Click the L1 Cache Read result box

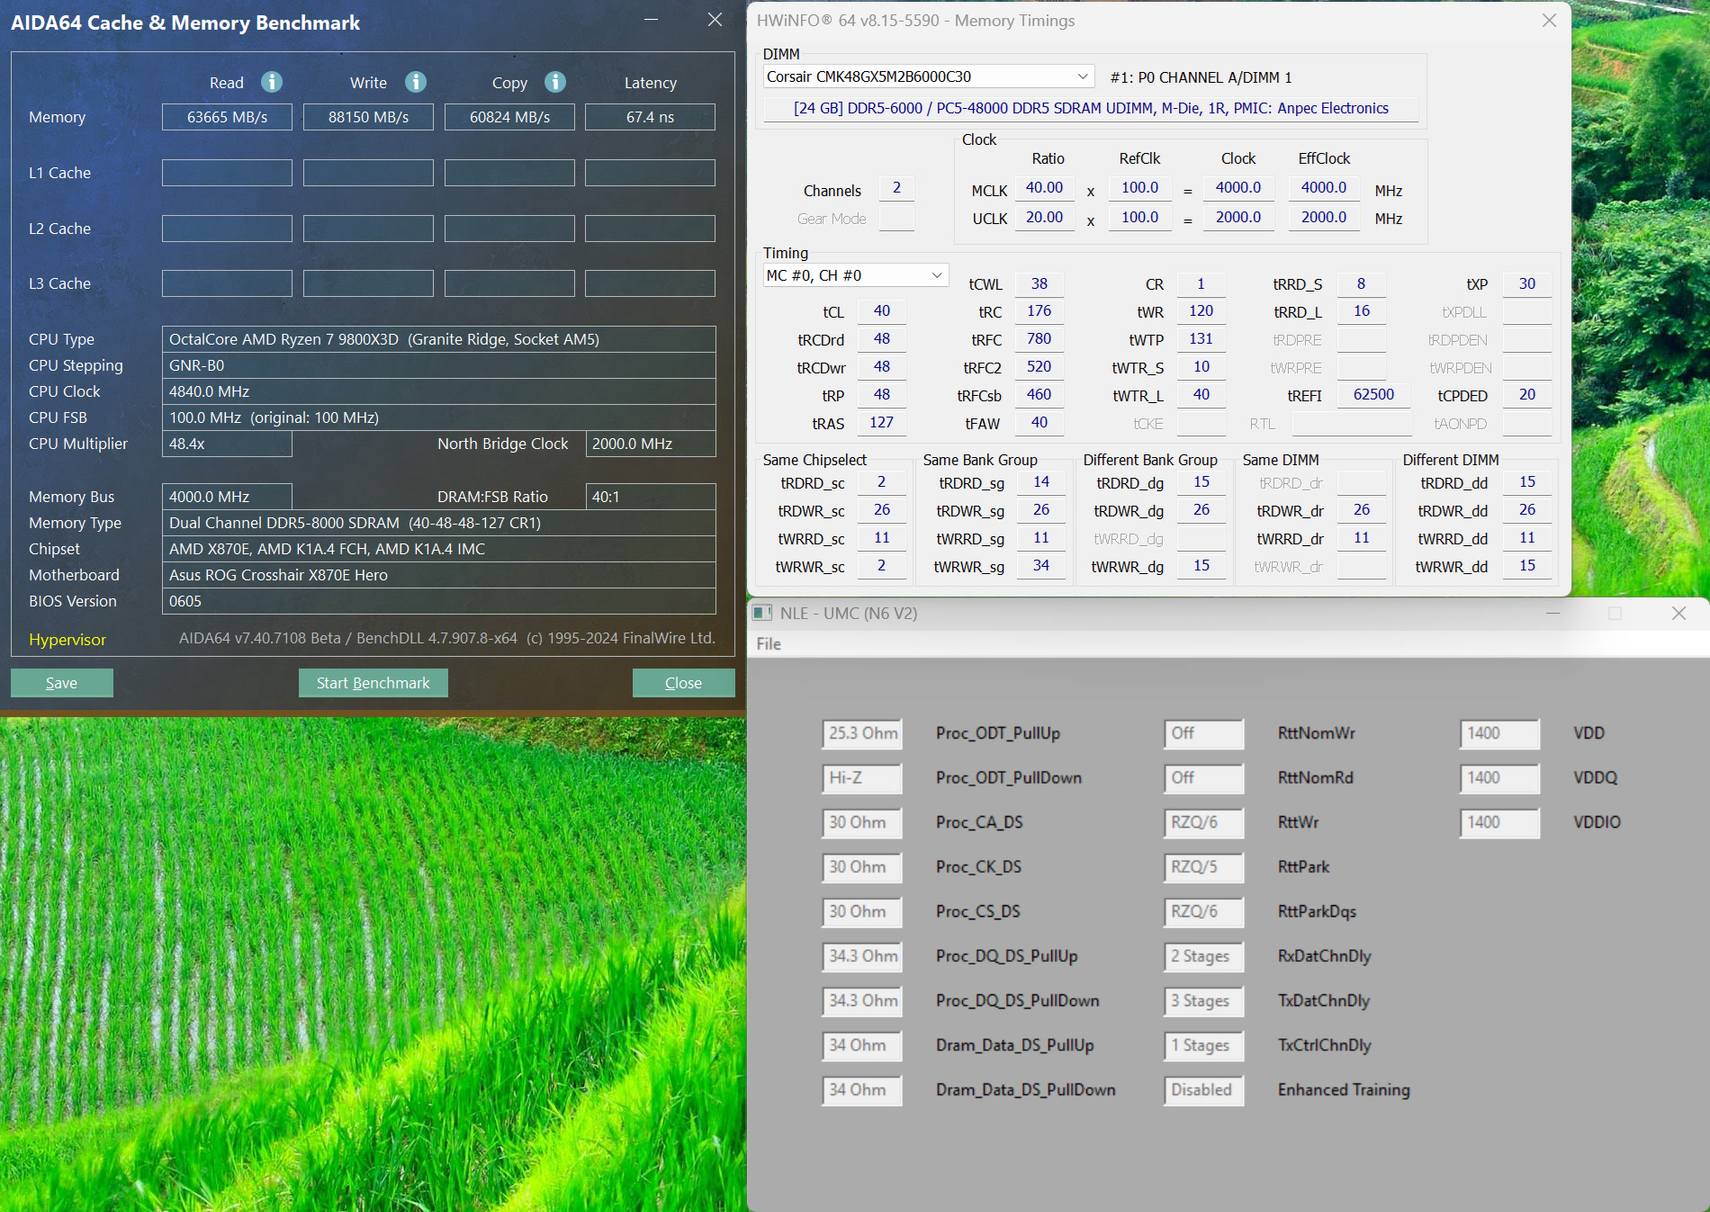click(227, 173)
